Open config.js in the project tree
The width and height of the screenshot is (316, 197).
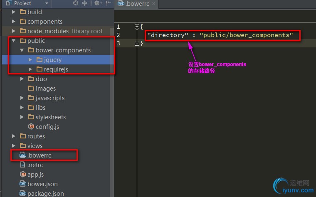point(47,127)
